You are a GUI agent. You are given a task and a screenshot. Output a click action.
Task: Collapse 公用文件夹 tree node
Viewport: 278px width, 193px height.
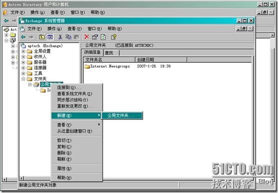pos(30,84)
